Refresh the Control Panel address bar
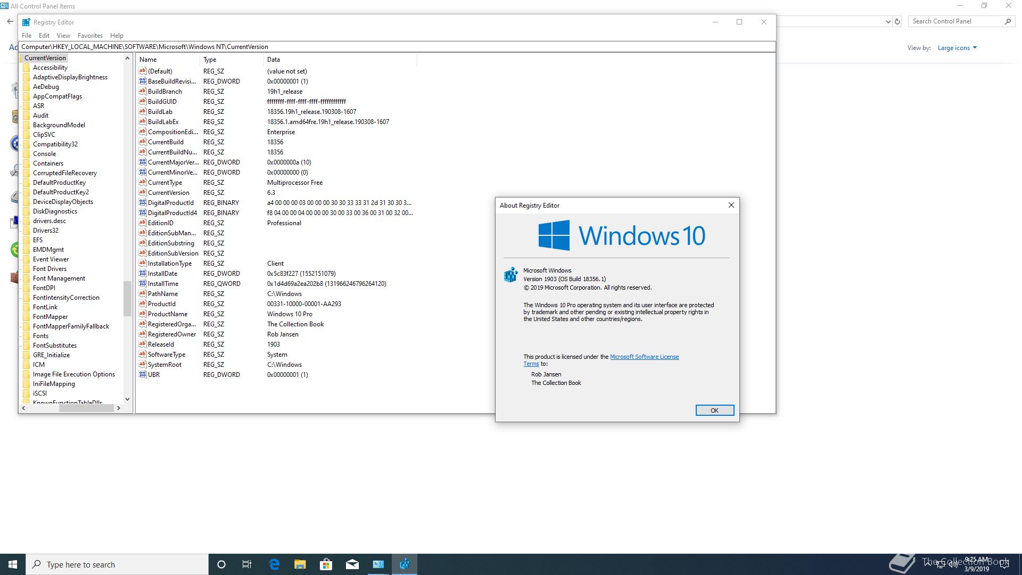This screenshot has width=1022, height=575. [x=897, y=21]
